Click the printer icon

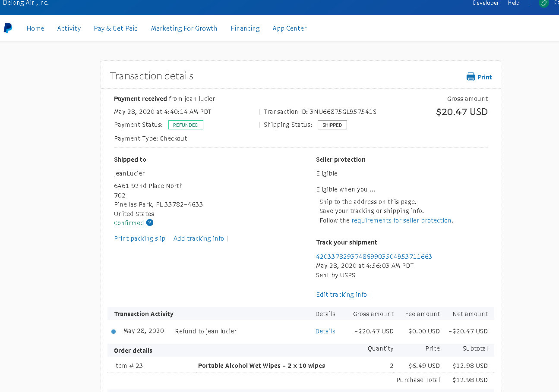pyautogui.click(x=471, y=77)
